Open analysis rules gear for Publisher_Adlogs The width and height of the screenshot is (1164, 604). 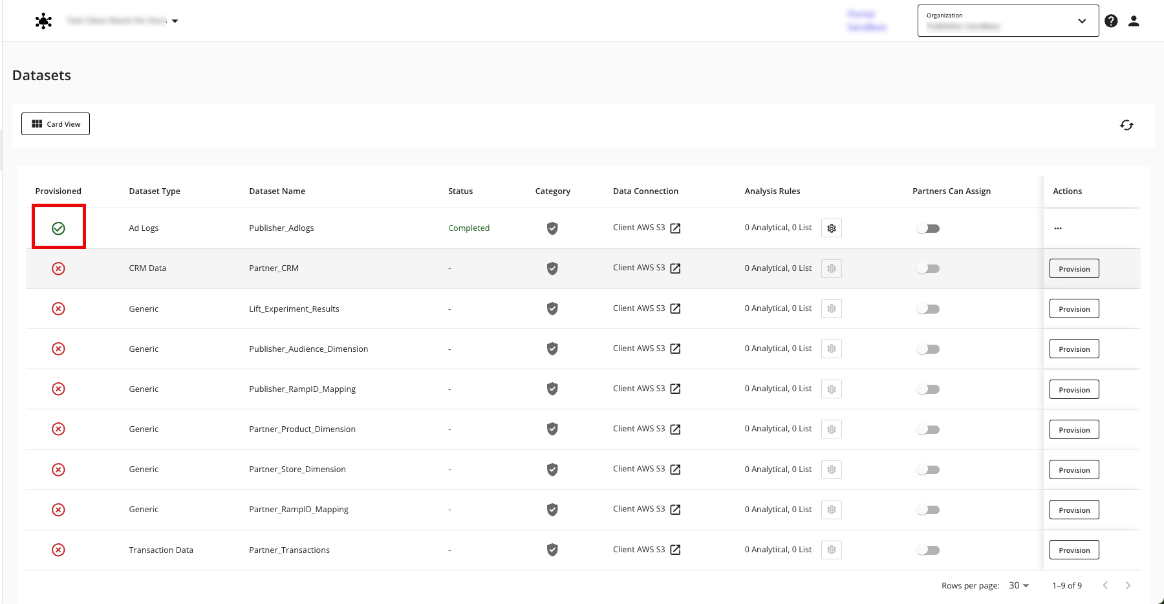(832, 228)
